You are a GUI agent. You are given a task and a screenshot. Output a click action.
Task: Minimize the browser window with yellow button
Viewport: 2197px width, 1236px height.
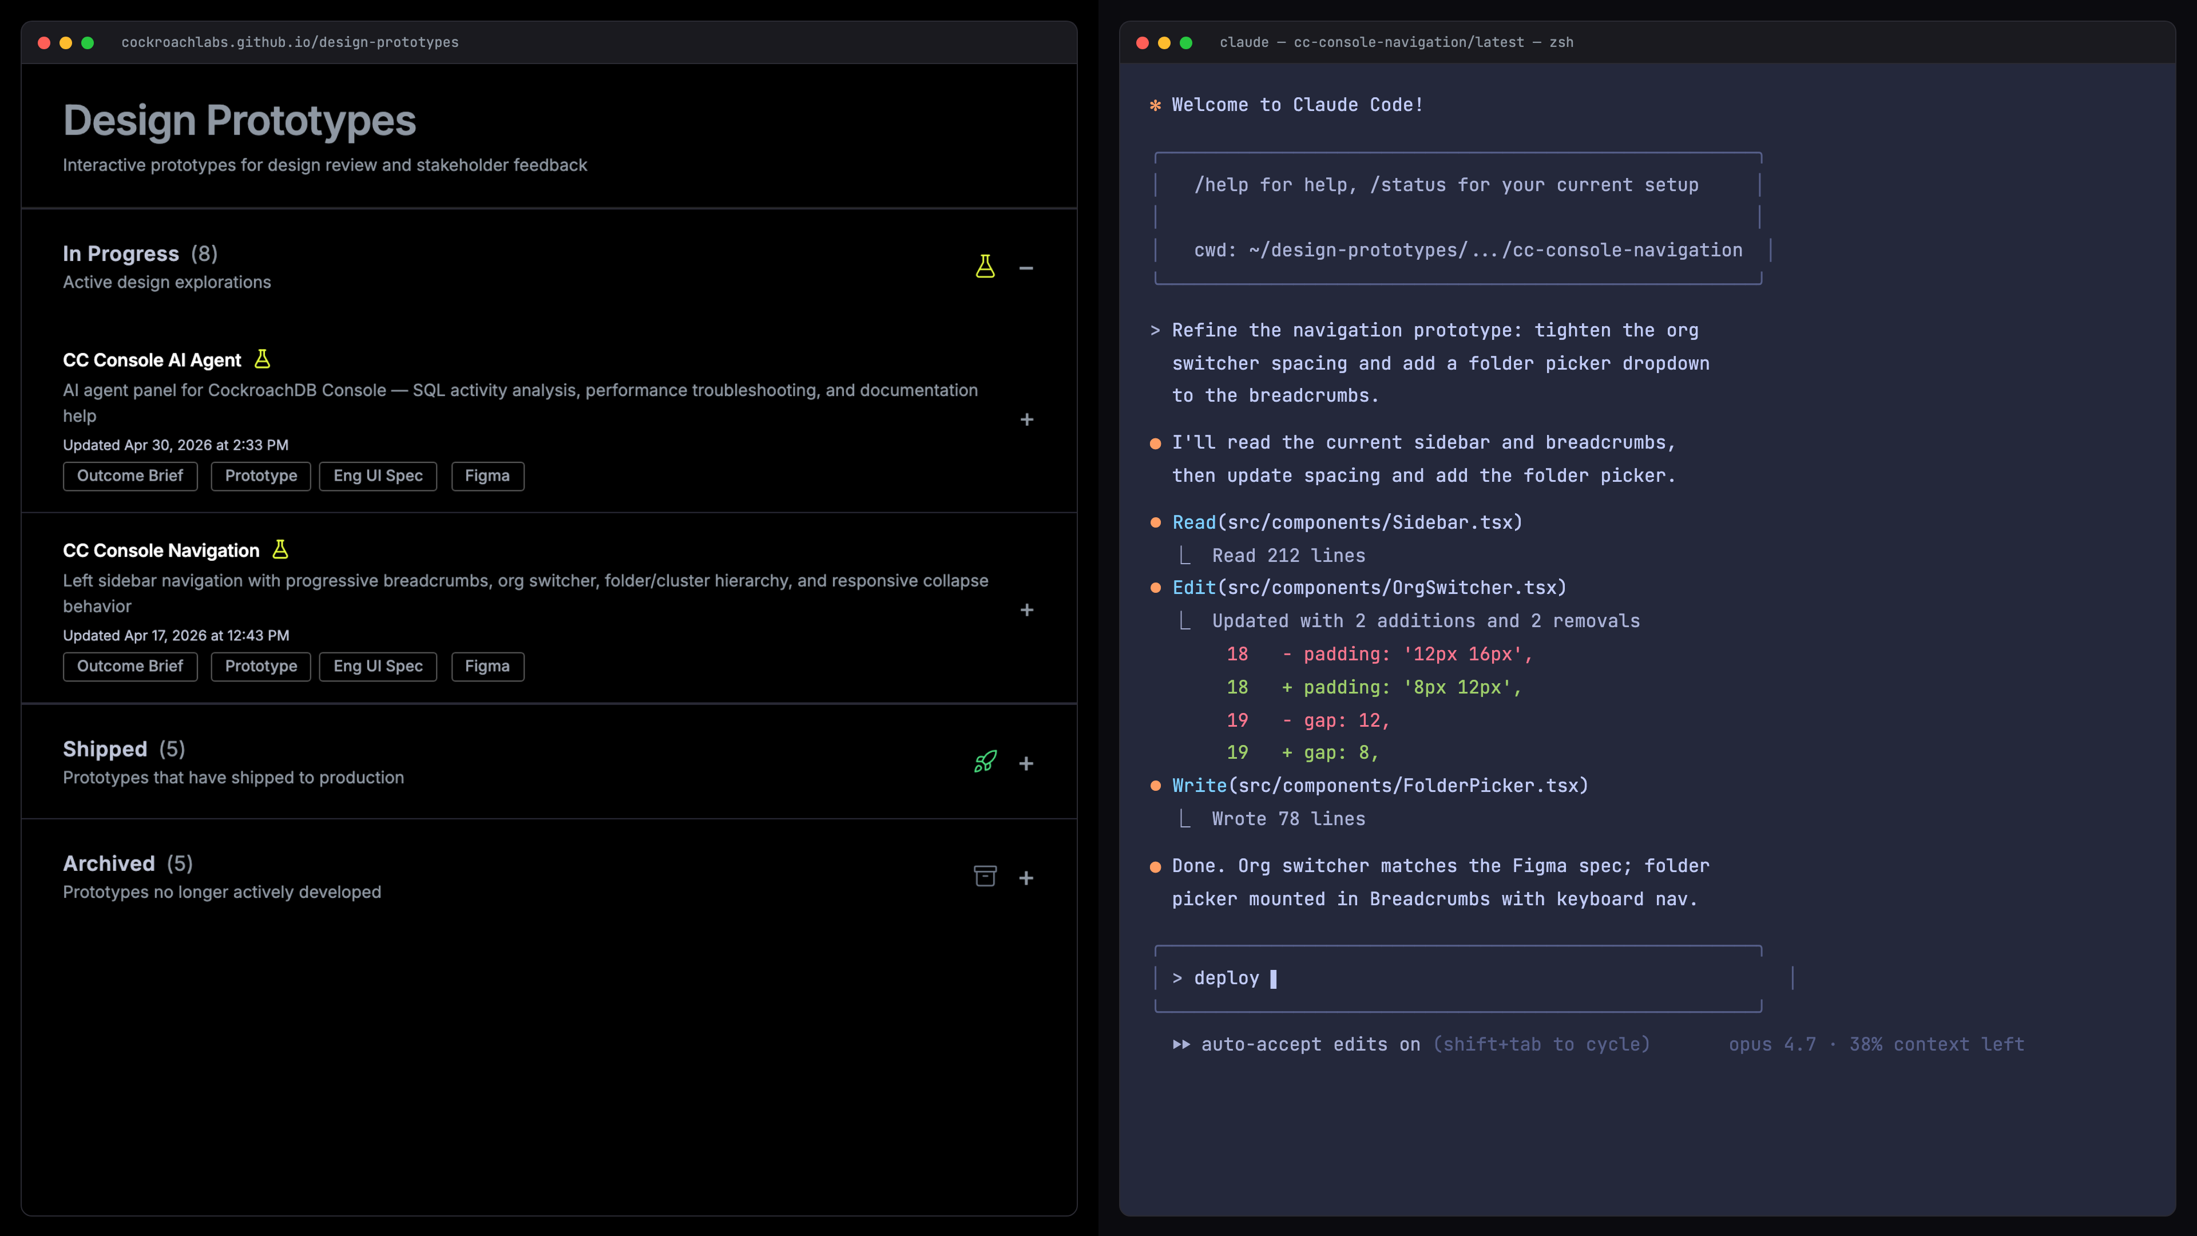click(66, 43)
